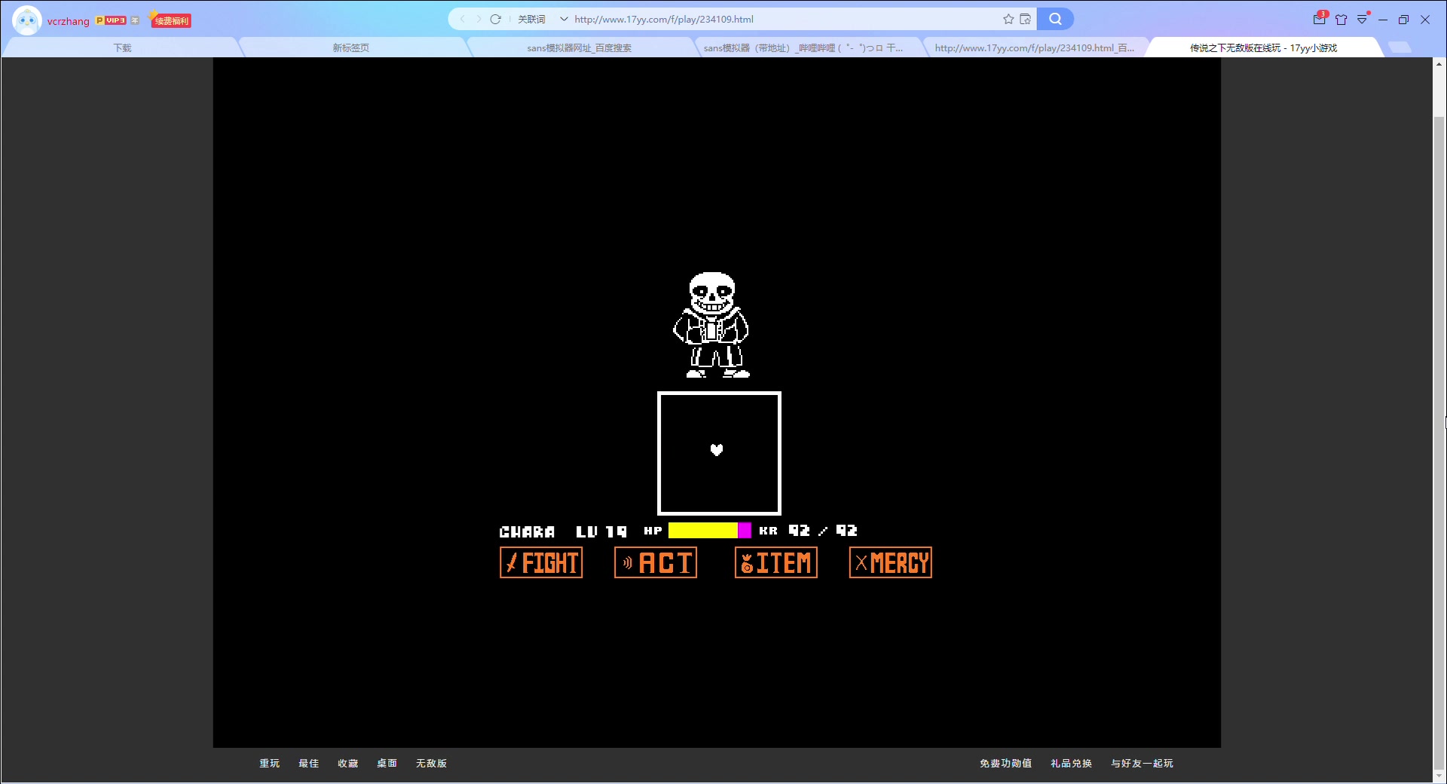
Task: Click the blue search button
Action: pyautogui.click(x=1055, y=19)
